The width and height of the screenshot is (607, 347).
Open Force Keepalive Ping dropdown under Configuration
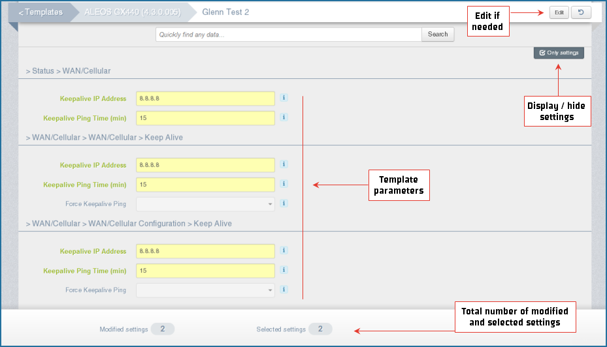click(205, 290)
